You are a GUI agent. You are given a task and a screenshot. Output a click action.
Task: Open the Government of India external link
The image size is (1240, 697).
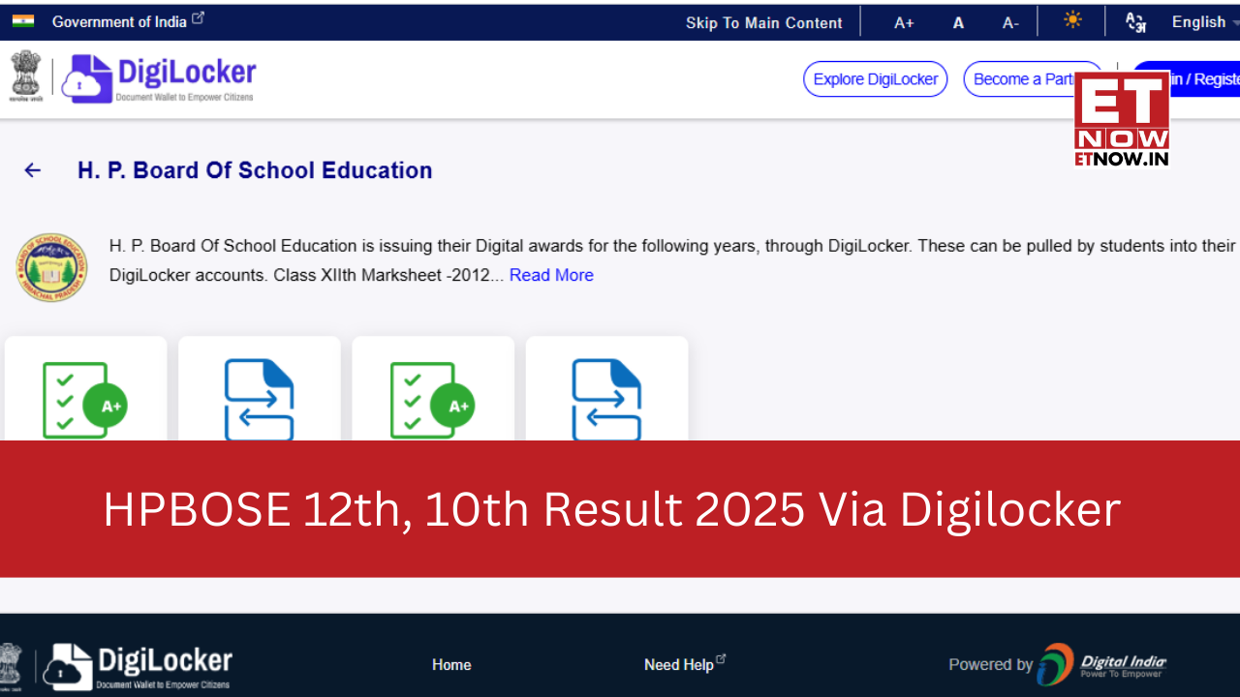coord(121,21)
